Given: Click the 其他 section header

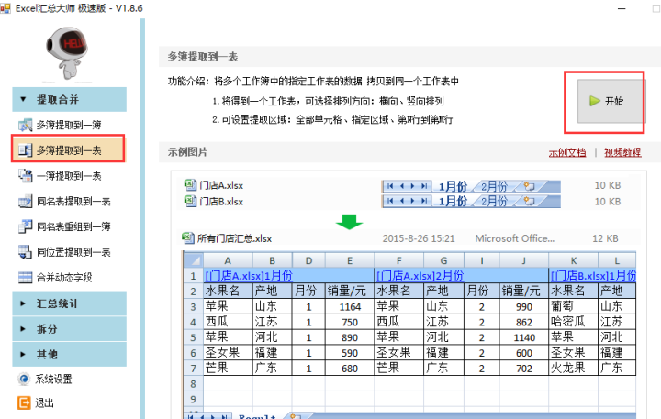Looking at the screenshot, I should click(x=69, y=354).
